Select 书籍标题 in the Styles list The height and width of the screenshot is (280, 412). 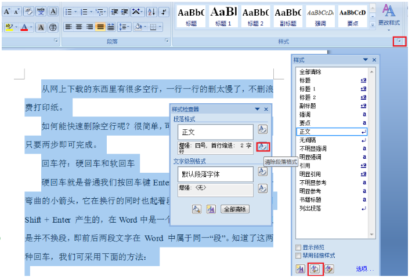click(x=331, y=199)
